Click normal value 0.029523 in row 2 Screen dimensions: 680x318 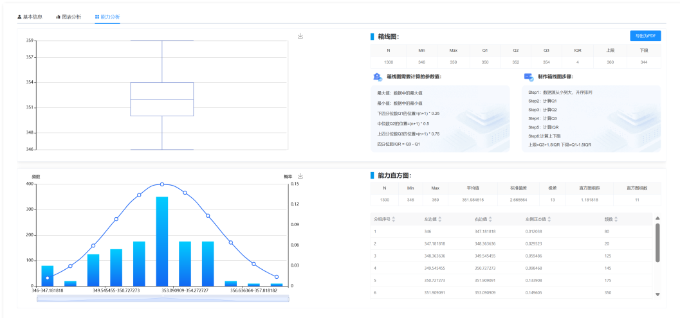533,243
